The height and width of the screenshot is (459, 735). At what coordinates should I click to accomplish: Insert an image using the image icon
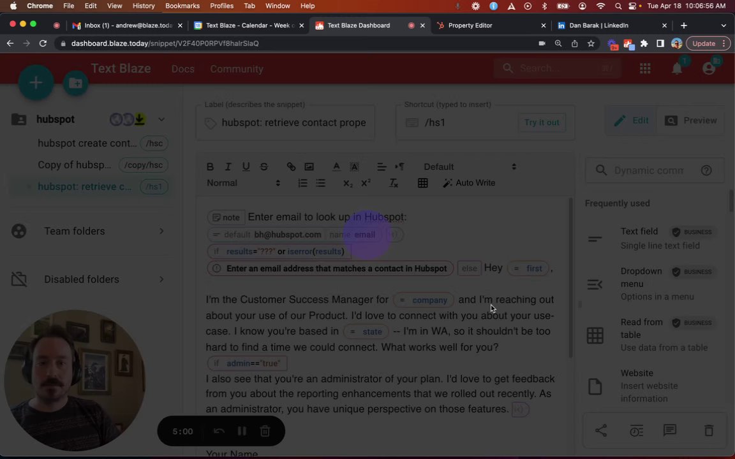click(x=309, y=167)
